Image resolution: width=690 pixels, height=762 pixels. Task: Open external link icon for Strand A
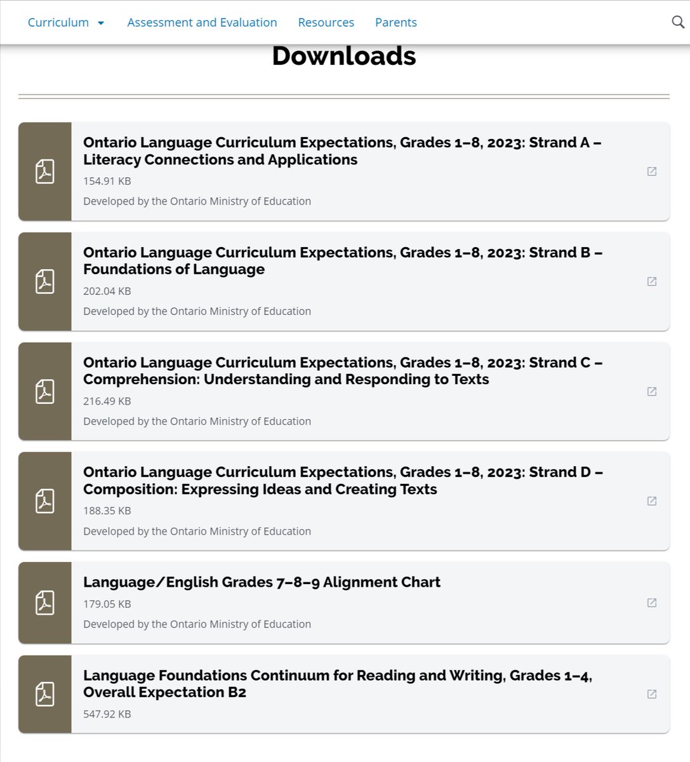[652, 171]
